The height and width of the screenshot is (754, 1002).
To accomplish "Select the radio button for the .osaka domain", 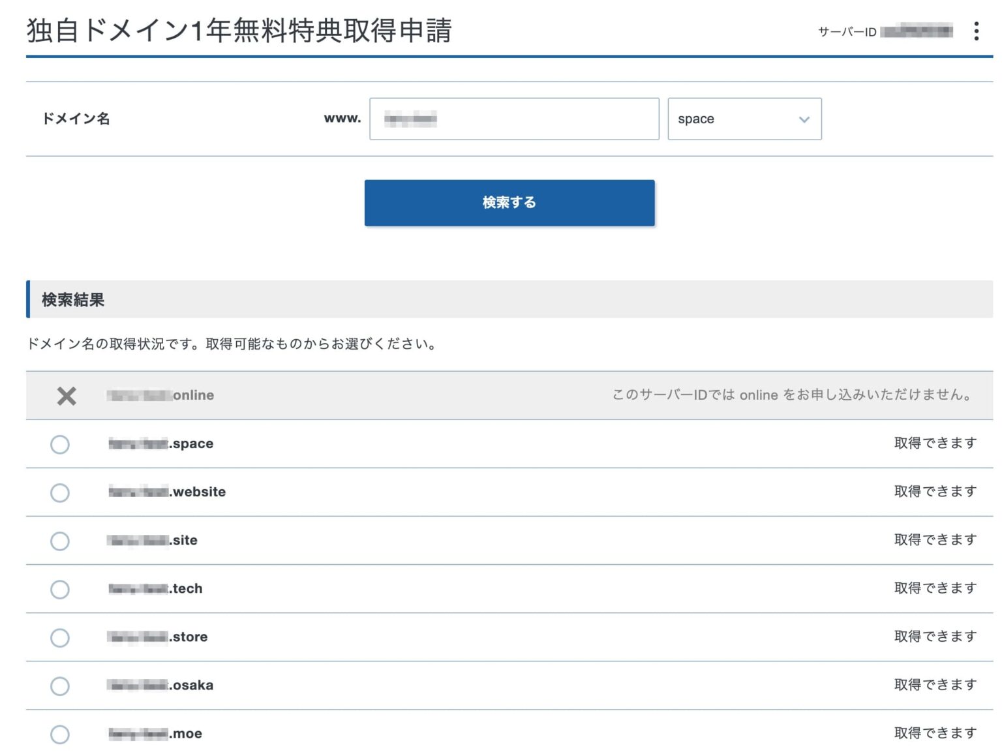I will click(x=59, y=686).
